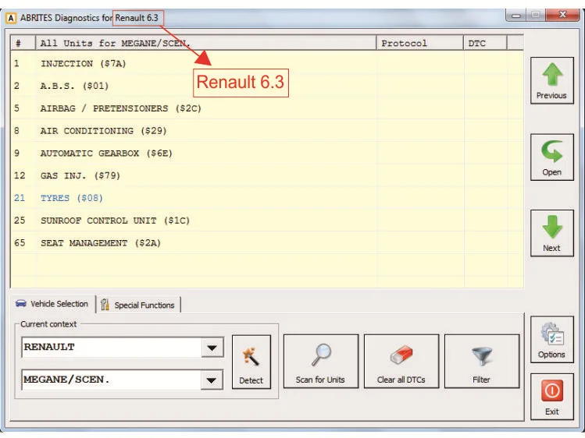Run Detect with the magic wand
Image resolution: width=585 pixels, height=438 pixels.
(x=251, y=362)
